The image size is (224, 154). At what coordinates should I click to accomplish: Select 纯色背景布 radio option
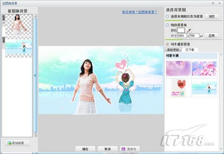[167, 25]
